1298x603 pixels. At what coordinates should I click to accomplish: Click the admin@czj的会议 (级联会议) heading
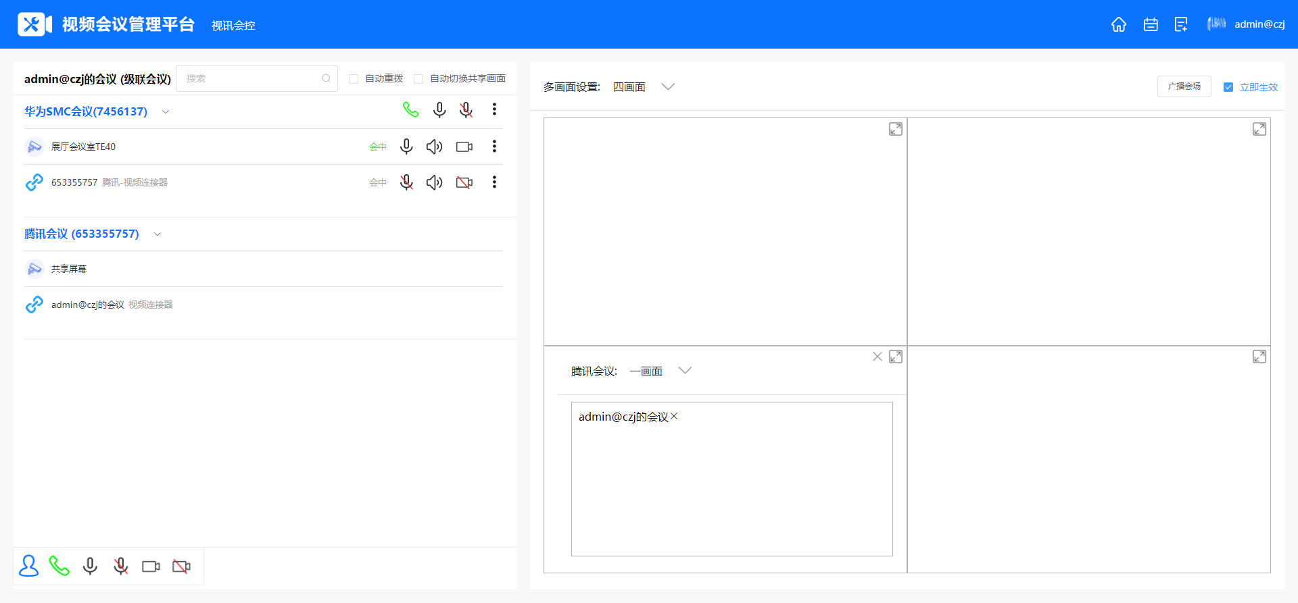coord(97,79)
